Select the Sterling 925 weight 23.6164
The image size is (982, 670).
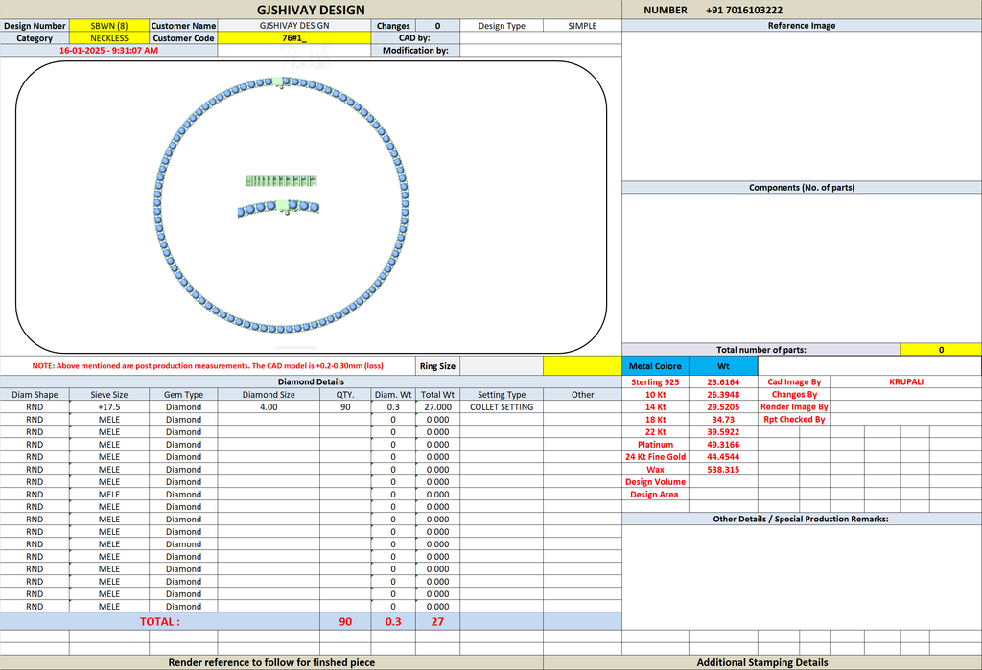(x=723, y=381)
